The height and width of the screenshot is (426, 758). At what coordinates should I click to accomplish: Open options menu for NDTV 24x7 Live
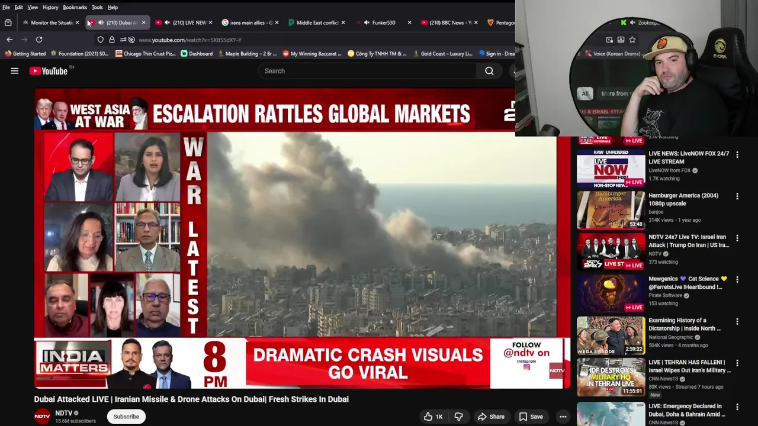[737, 238]
